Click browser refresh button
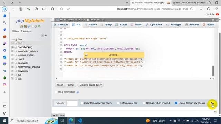221x124 pixels. tap(209, 9)
